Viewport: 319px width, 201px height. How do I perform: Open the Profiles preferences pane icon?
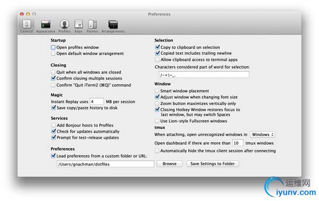[64, 26]
